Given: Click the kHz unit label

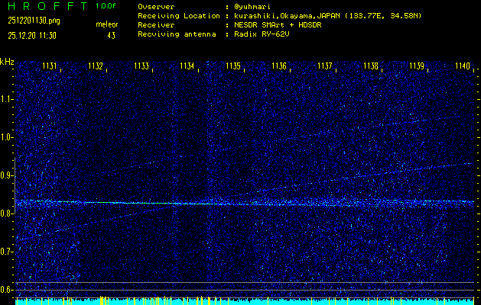Looking at the screenshot, I should (x=8, y=61).
